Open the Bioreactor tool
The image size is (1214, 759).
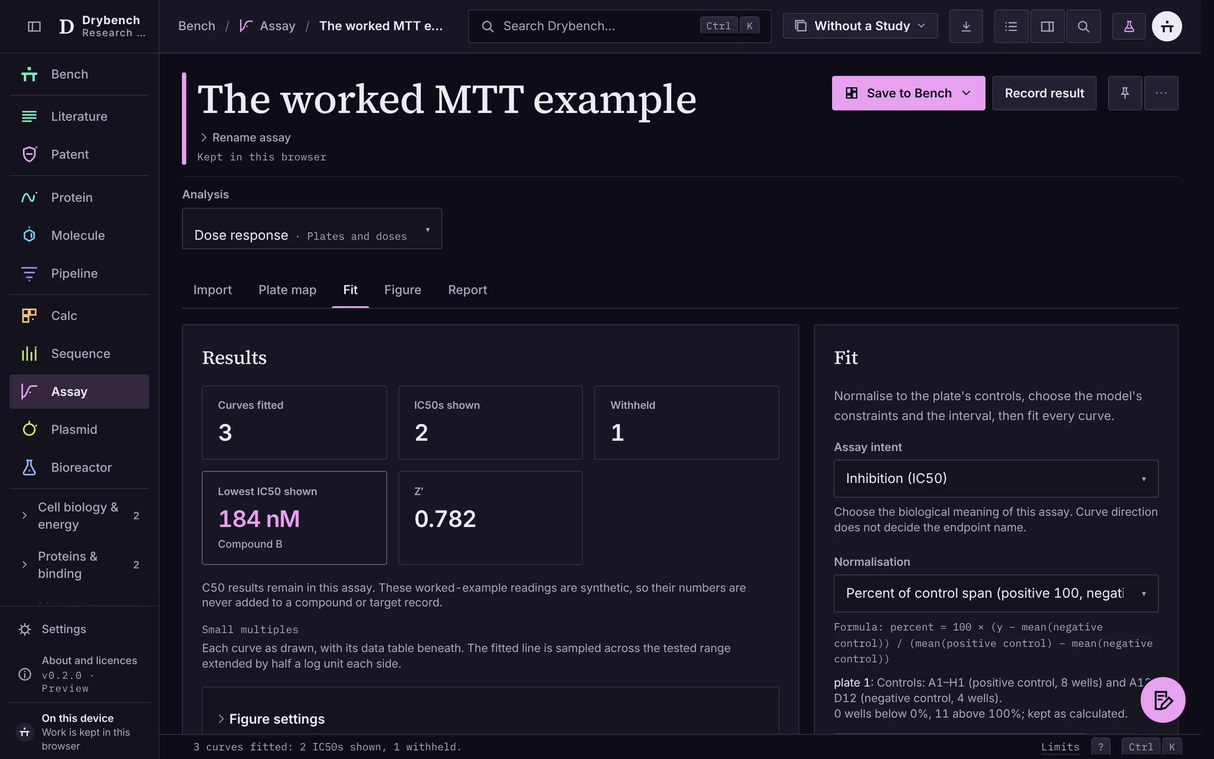(79, 468)
